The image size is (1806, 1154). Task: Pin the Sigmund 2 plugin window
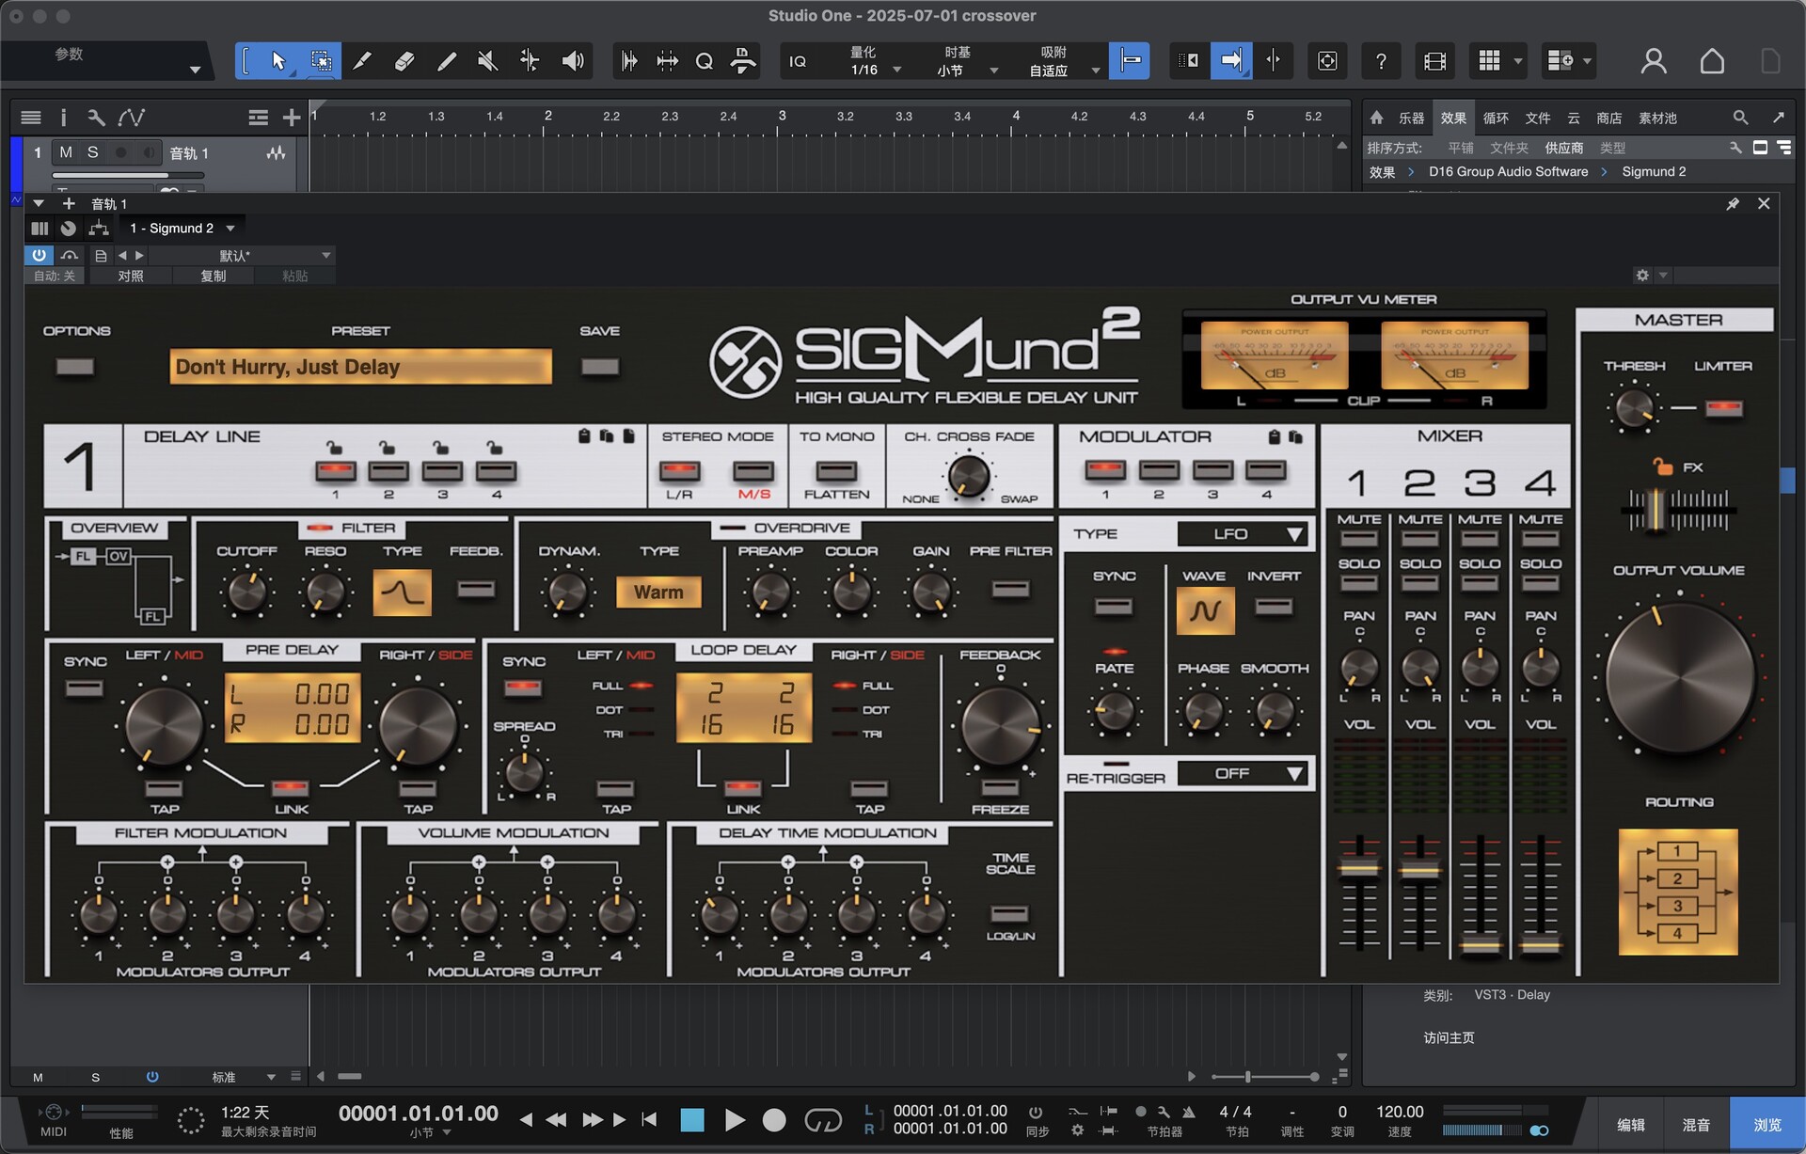point(1733,204)
